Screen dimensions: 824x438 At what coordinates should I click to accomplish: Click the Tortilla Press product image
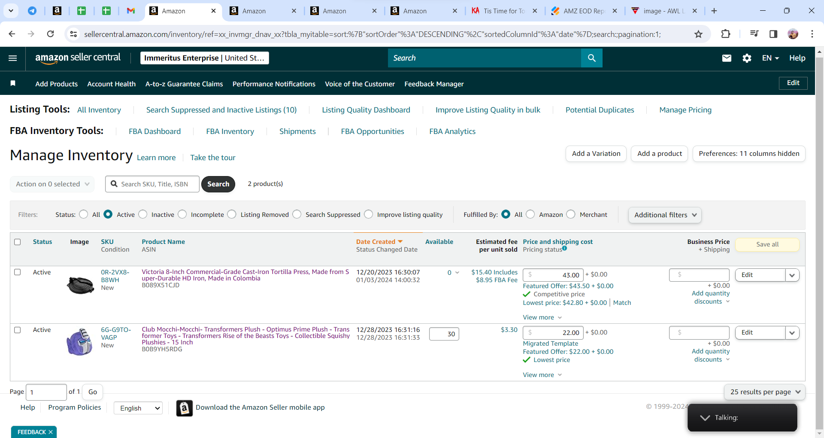coord(80,285)
